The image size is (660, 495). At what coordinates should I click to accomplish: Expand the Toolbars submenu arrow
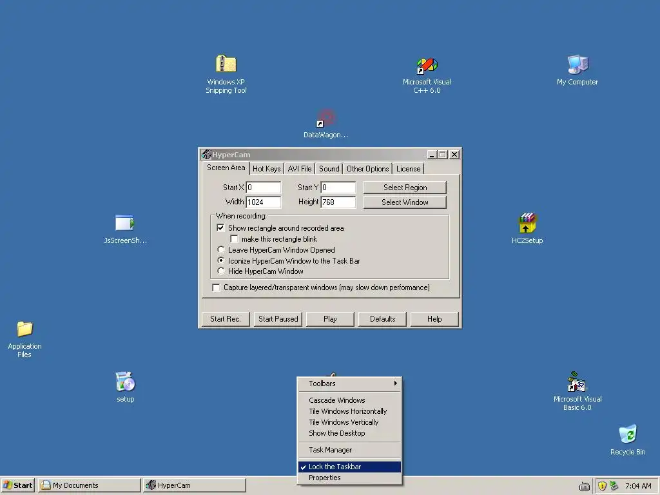(396, 383)
